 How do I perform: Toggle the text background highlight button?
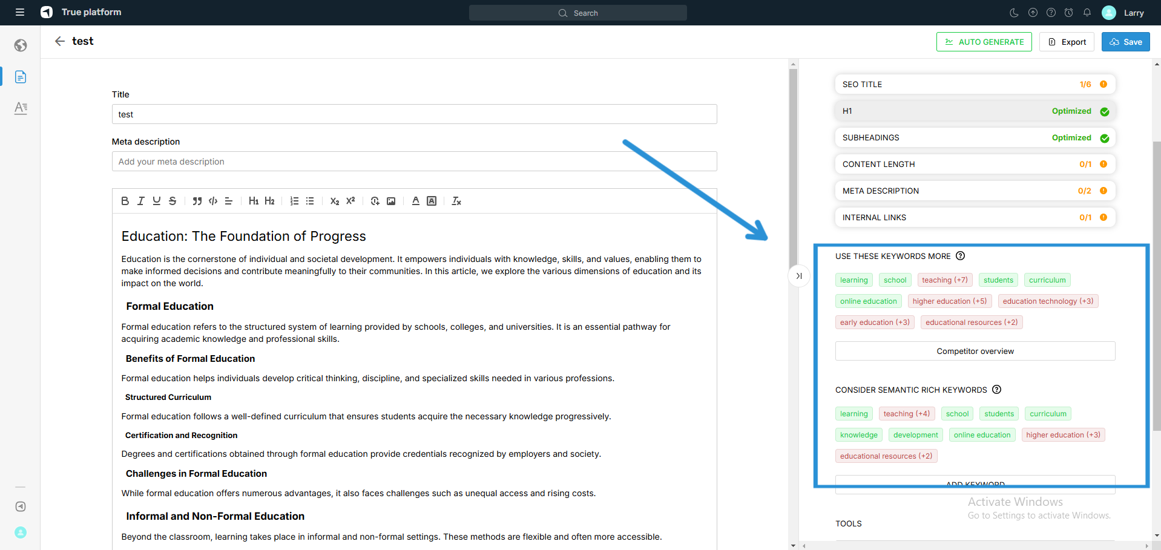(432, 201)
